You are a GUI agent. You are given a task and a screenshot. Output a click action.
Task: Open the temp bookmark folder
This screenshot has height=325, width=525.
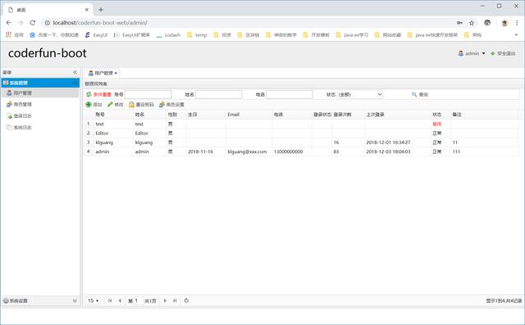197,34
